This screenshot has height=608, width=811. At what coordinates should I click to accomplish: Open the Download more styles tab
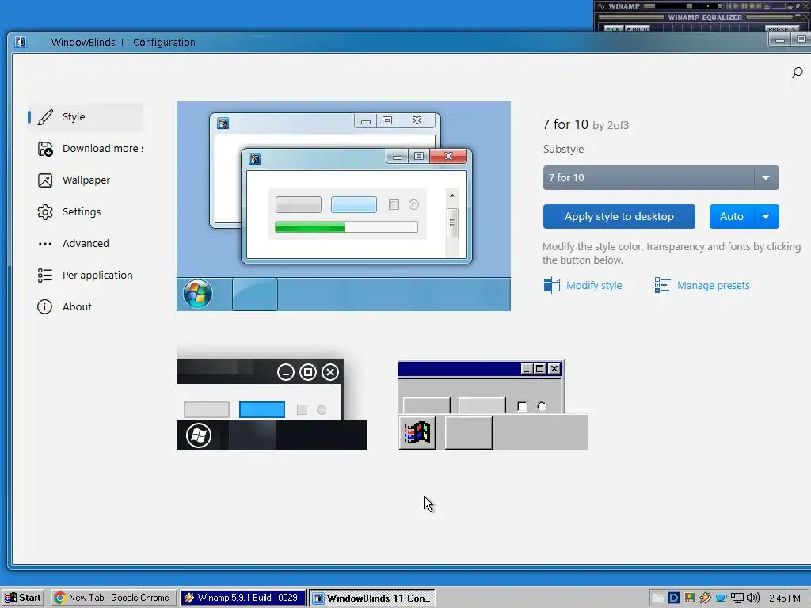click(86, 149)
